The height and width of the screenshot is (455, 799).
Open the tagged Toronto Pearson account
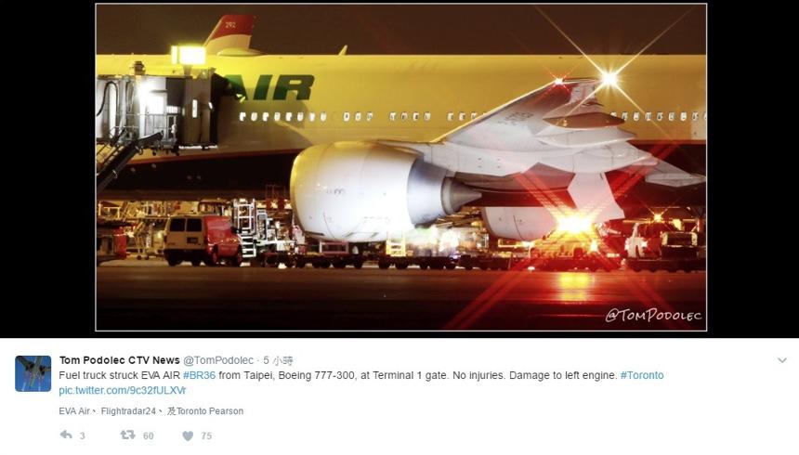[x=209, y=411]
